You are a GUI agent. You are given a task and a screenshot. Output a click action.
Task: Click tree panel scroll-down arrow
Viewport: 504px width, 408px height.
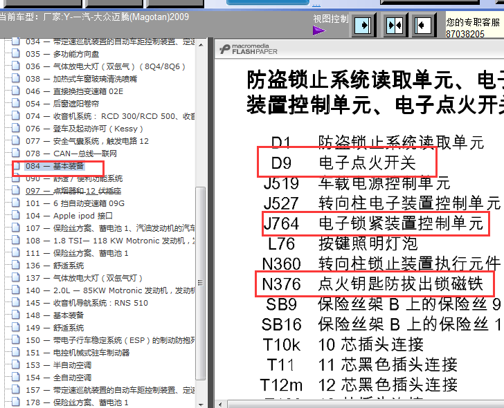point(201,405)
